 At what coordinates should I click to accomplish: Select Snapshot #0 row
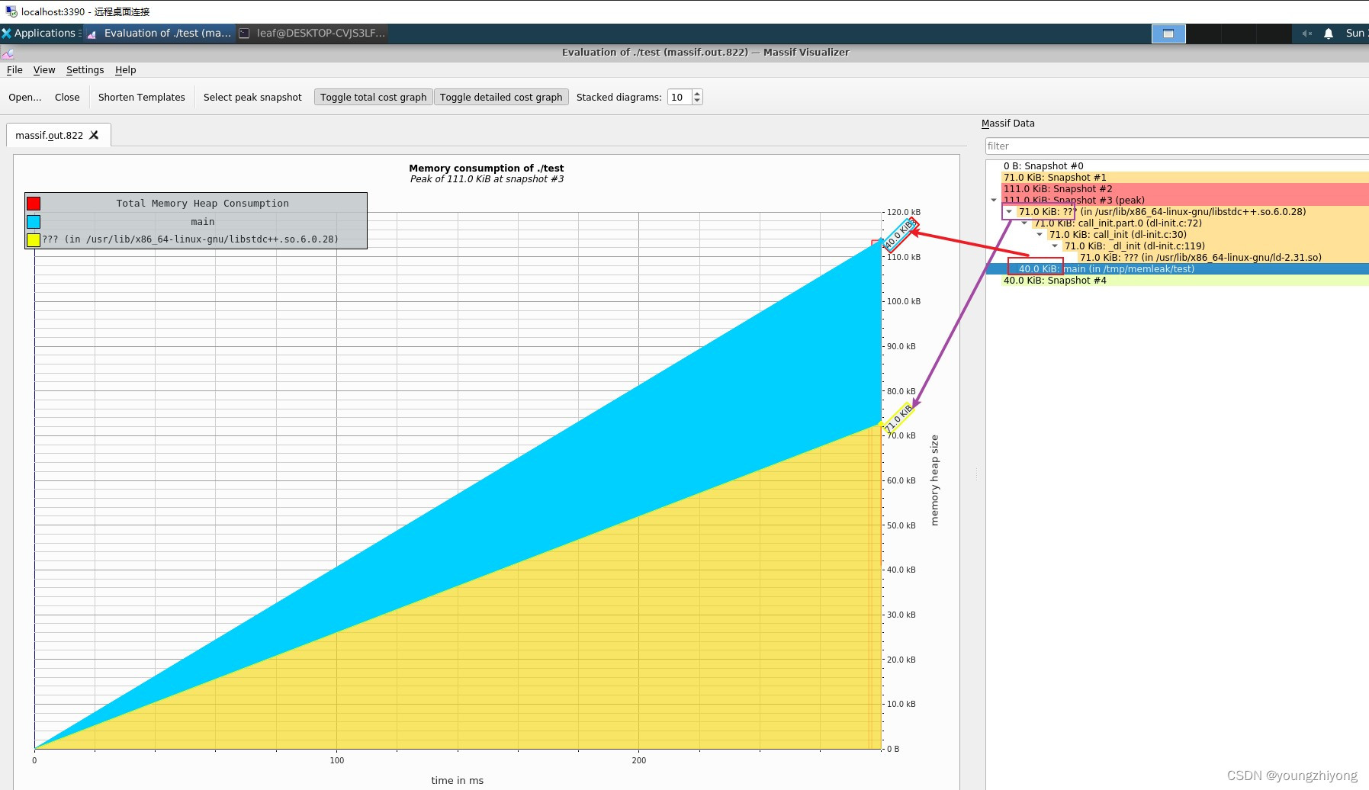coord(1184,165)
